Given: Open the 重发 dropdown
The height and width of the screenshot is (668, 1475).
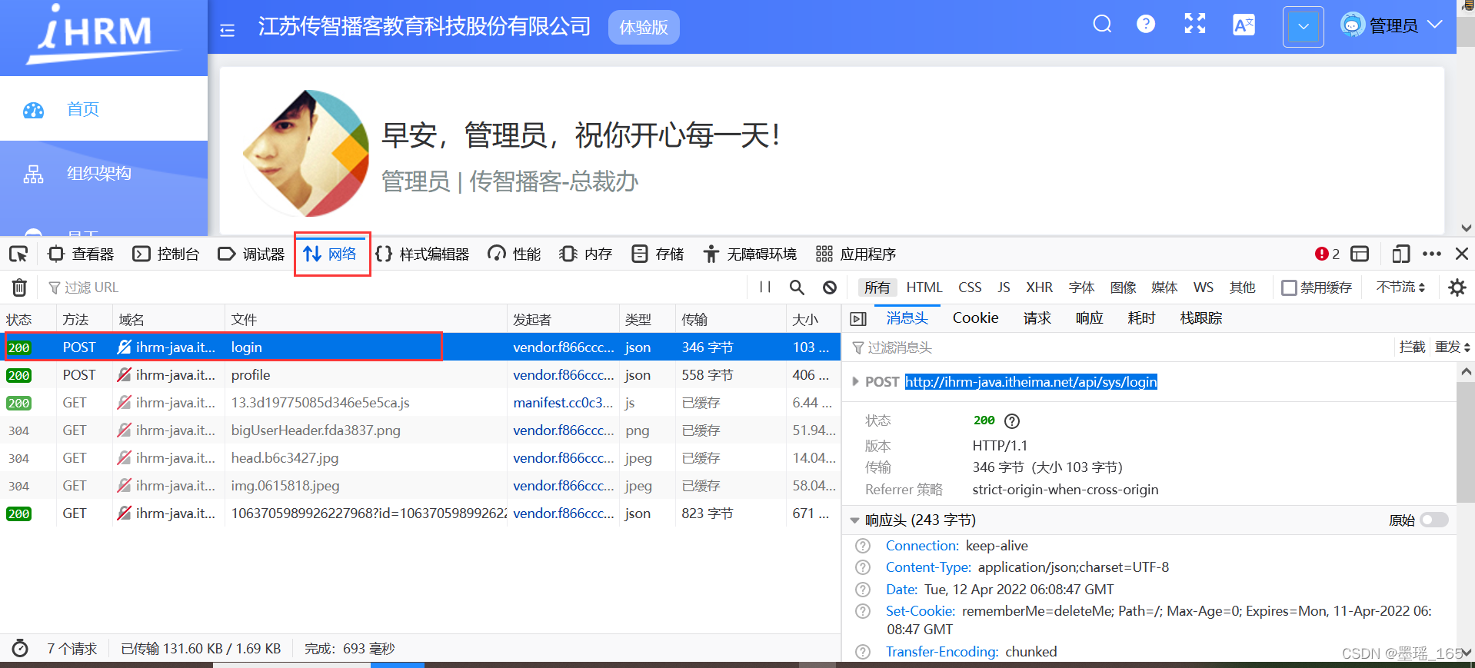Looking at the screenshot, I should (1452, 347).
